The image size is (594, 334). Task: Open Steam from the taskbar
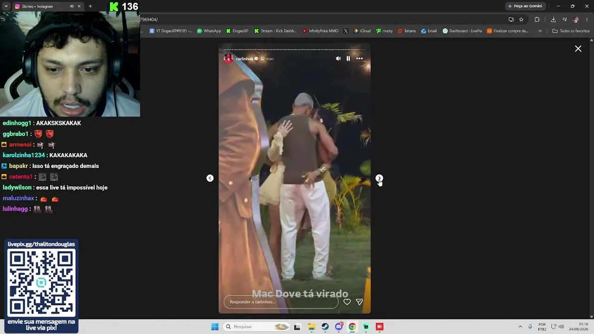pos(325,327)
